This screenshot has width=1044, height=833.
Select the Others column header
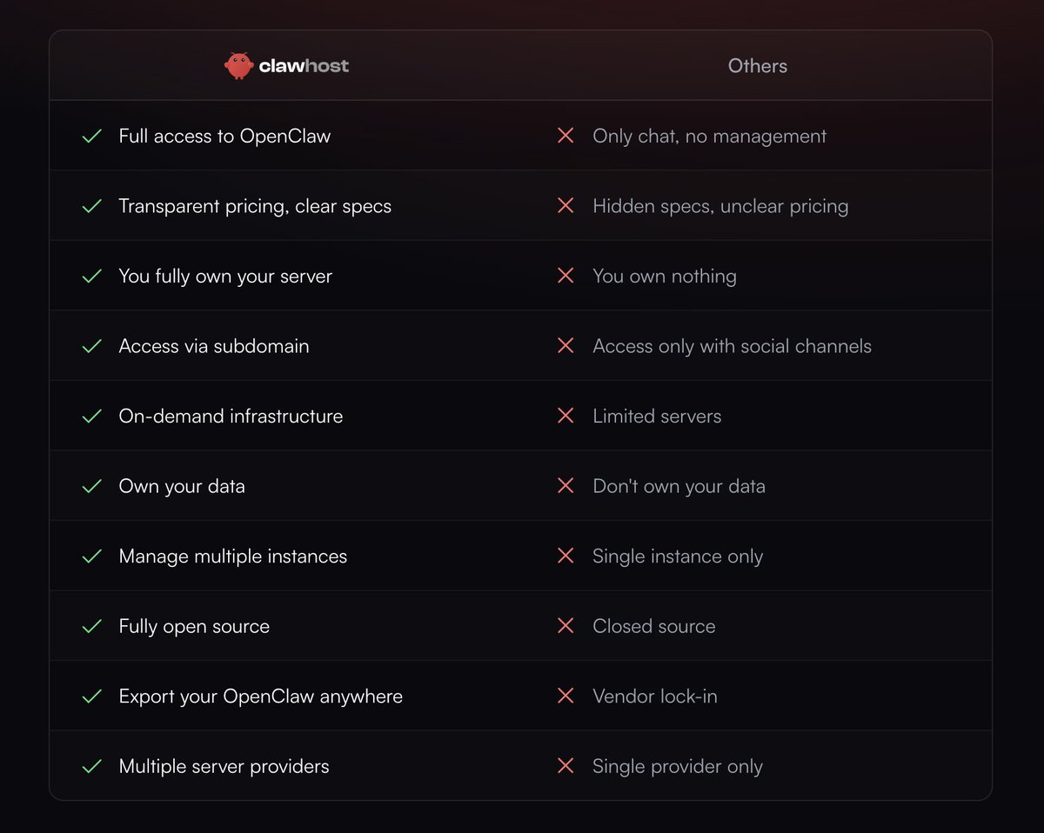[x=758, y=66]
